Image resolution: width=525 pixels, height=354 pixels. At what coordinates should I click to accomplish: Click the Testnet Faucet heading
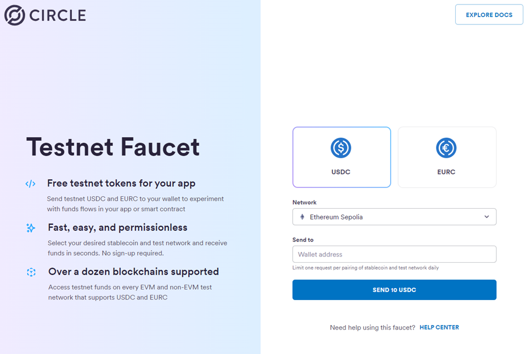click(x=113, y=147)
